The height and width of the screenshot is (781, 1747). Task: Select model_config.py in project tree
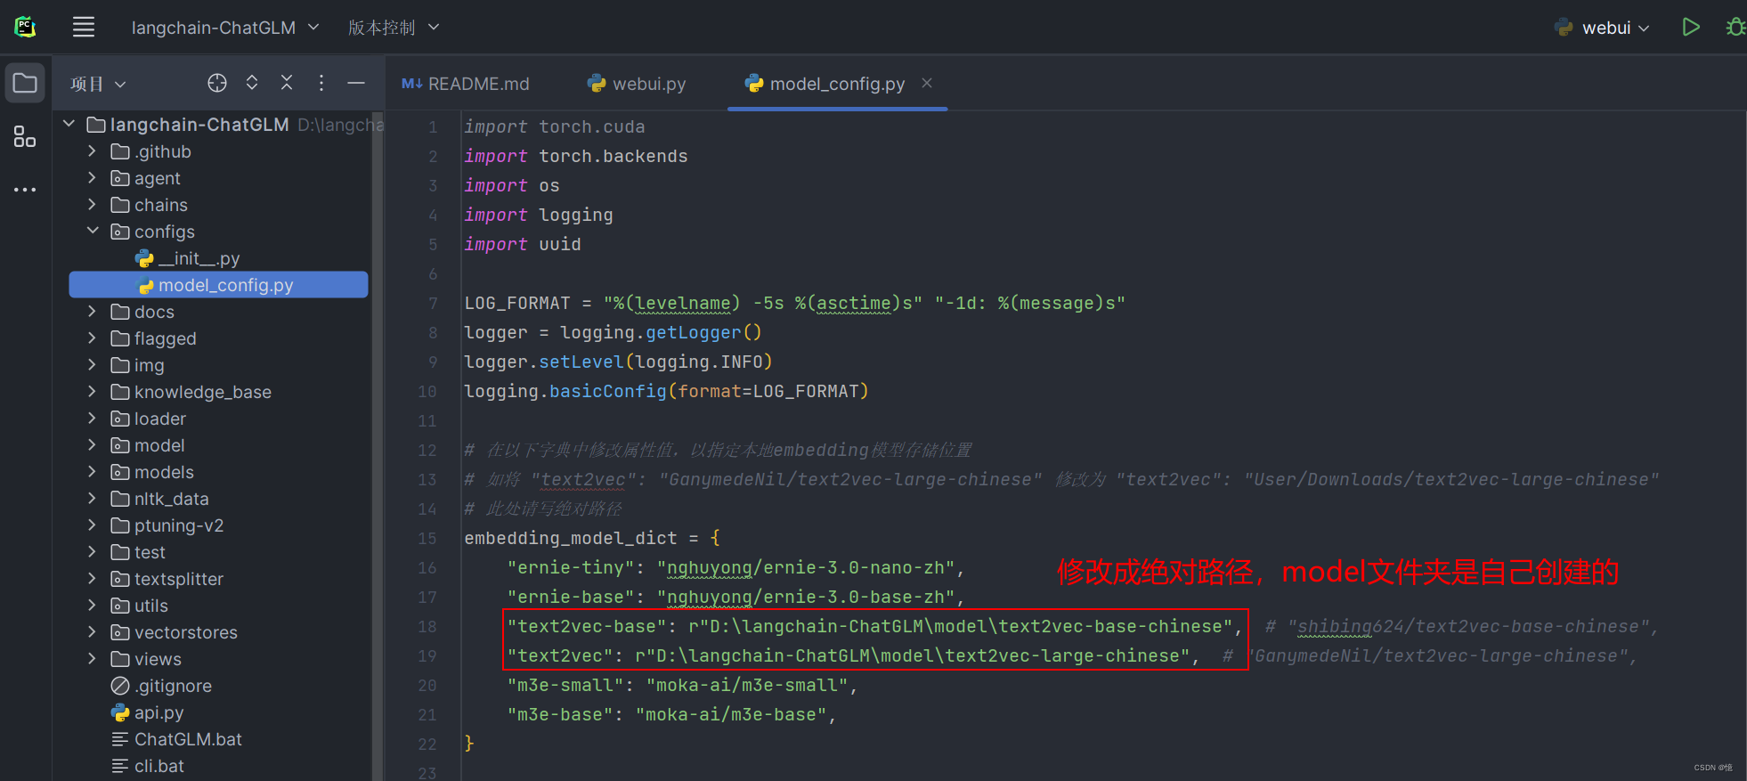(218, 285)
